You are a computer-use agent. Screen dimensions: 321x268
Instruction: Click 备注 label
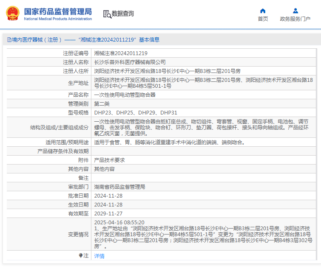pyautogui.click(x=83, y=178)
